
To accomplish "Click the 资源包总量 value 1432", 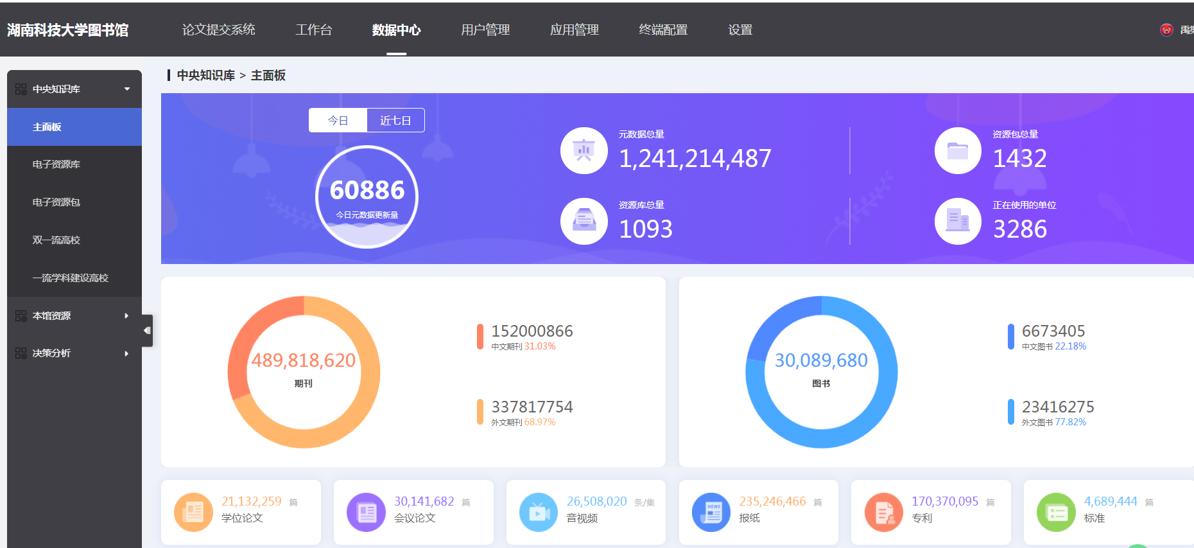I will (1020, 159).
